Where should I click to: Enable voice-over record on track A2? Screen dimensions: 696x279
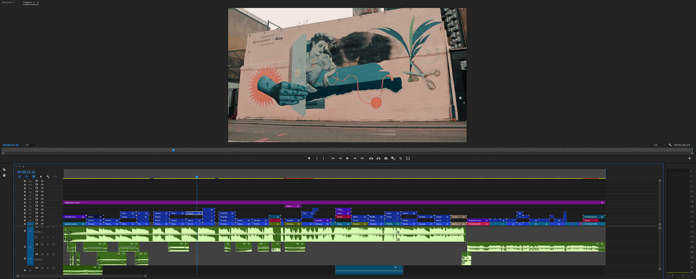click(x=53, y=245)
